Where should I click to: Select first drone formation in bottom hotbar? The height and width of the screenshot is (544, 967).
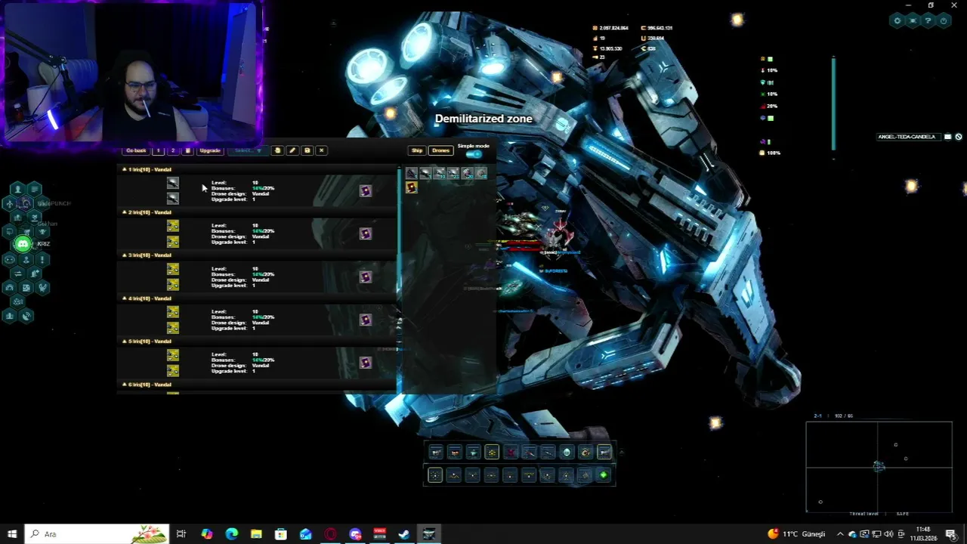[x=435, y=475]
